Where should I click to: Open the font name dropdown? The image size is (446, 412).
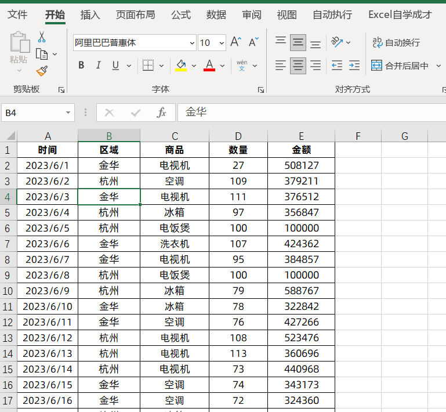[192, 43]
